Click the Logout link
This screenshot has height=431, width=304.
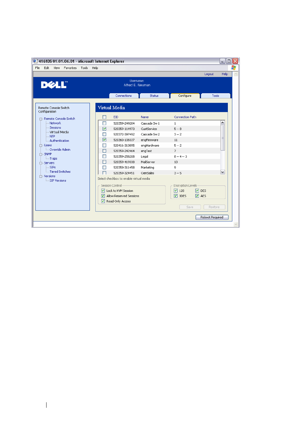click(209, 74)
